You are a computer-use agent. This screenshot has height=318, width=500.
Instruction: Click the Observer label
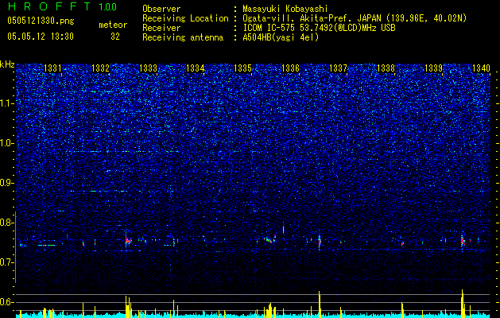pyautogui.click(x=161, y=9)
